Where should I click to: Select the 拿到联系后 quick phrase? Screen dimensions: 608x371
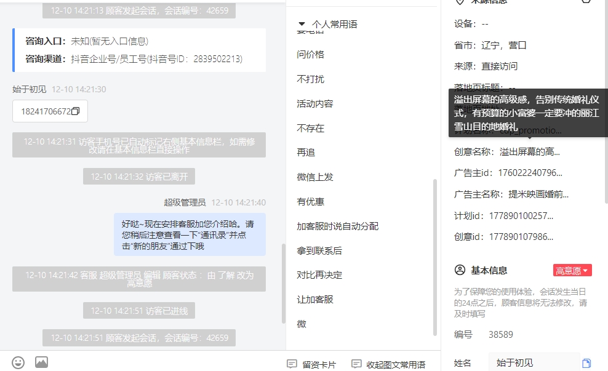tap(319, 251)
